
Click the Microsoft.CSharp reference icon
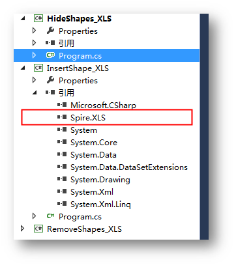[x=62, y=105]
